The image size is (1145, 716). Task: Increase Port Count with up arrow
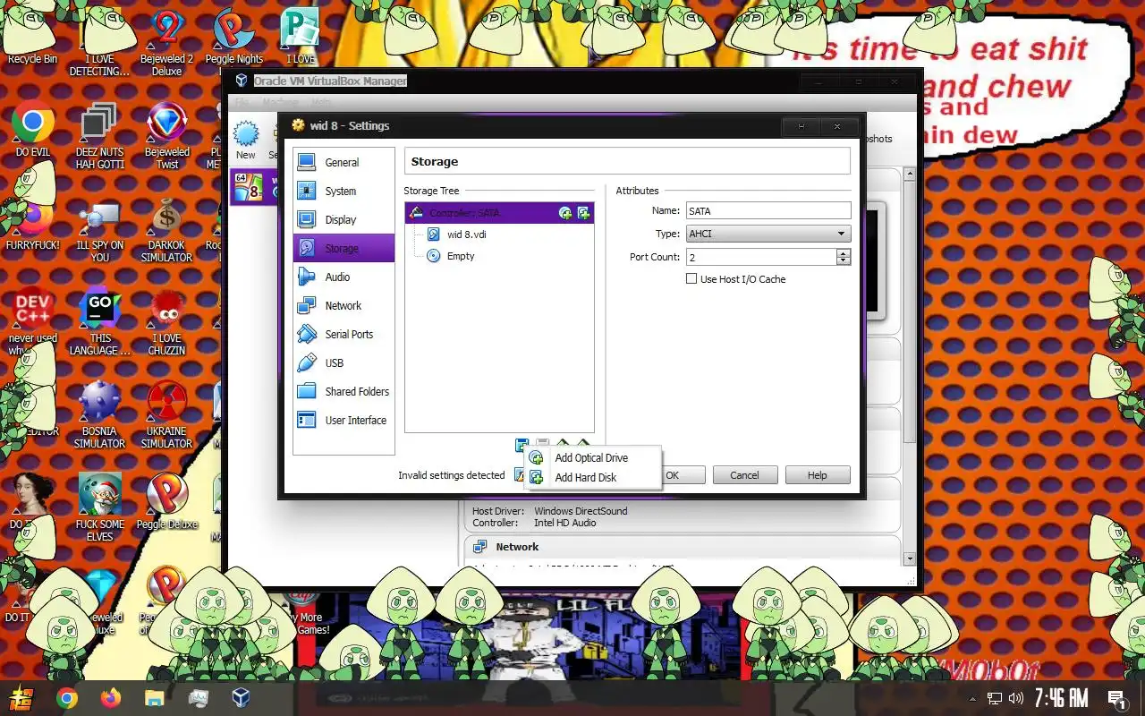pos(844,252)
